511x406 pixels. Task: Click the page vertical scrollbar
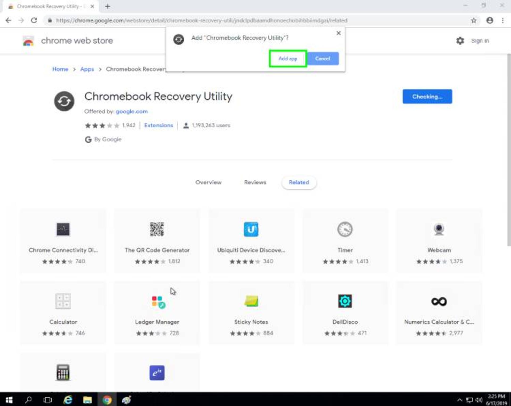(509, 150)
